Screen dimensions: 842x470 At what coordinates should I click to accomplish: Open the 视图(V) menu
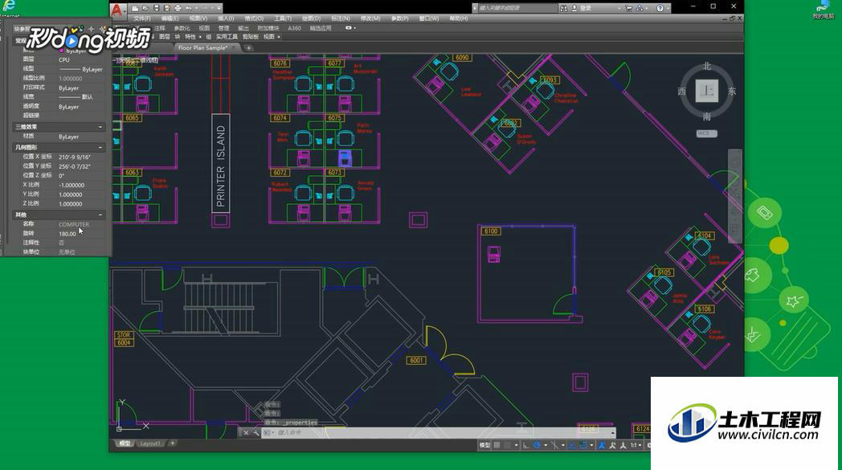(x=198, y=18)
